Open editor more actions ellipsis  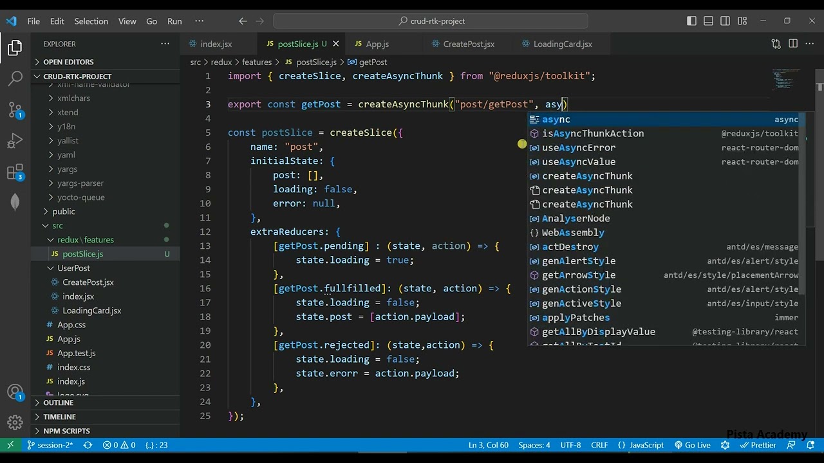[810, 44]
